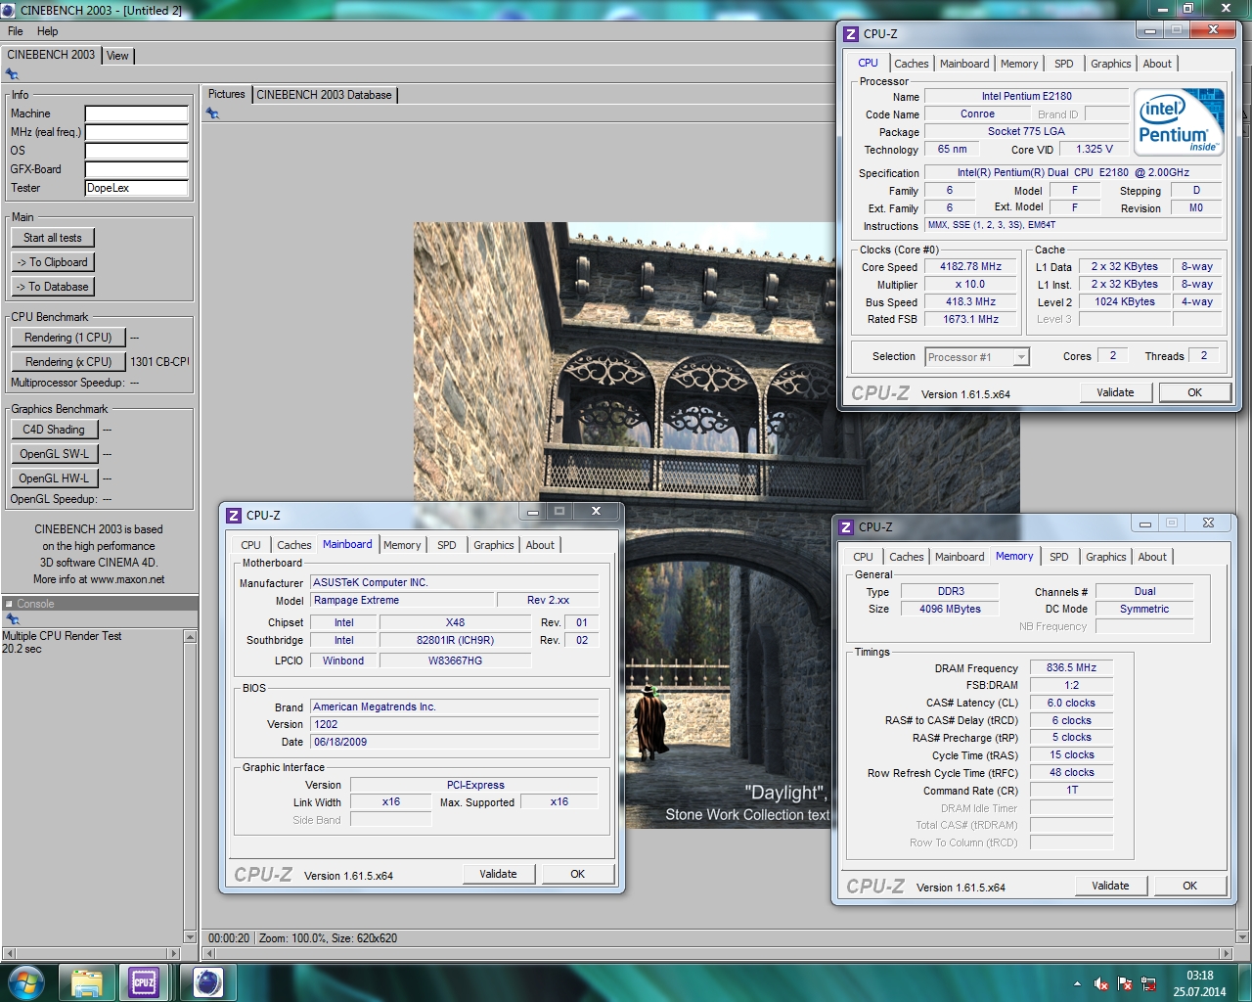The image size is (1252, 1002).
Task: Run Rendering (x CPU) benchmark
Action: pyautogui.click(x=68, y=362)
